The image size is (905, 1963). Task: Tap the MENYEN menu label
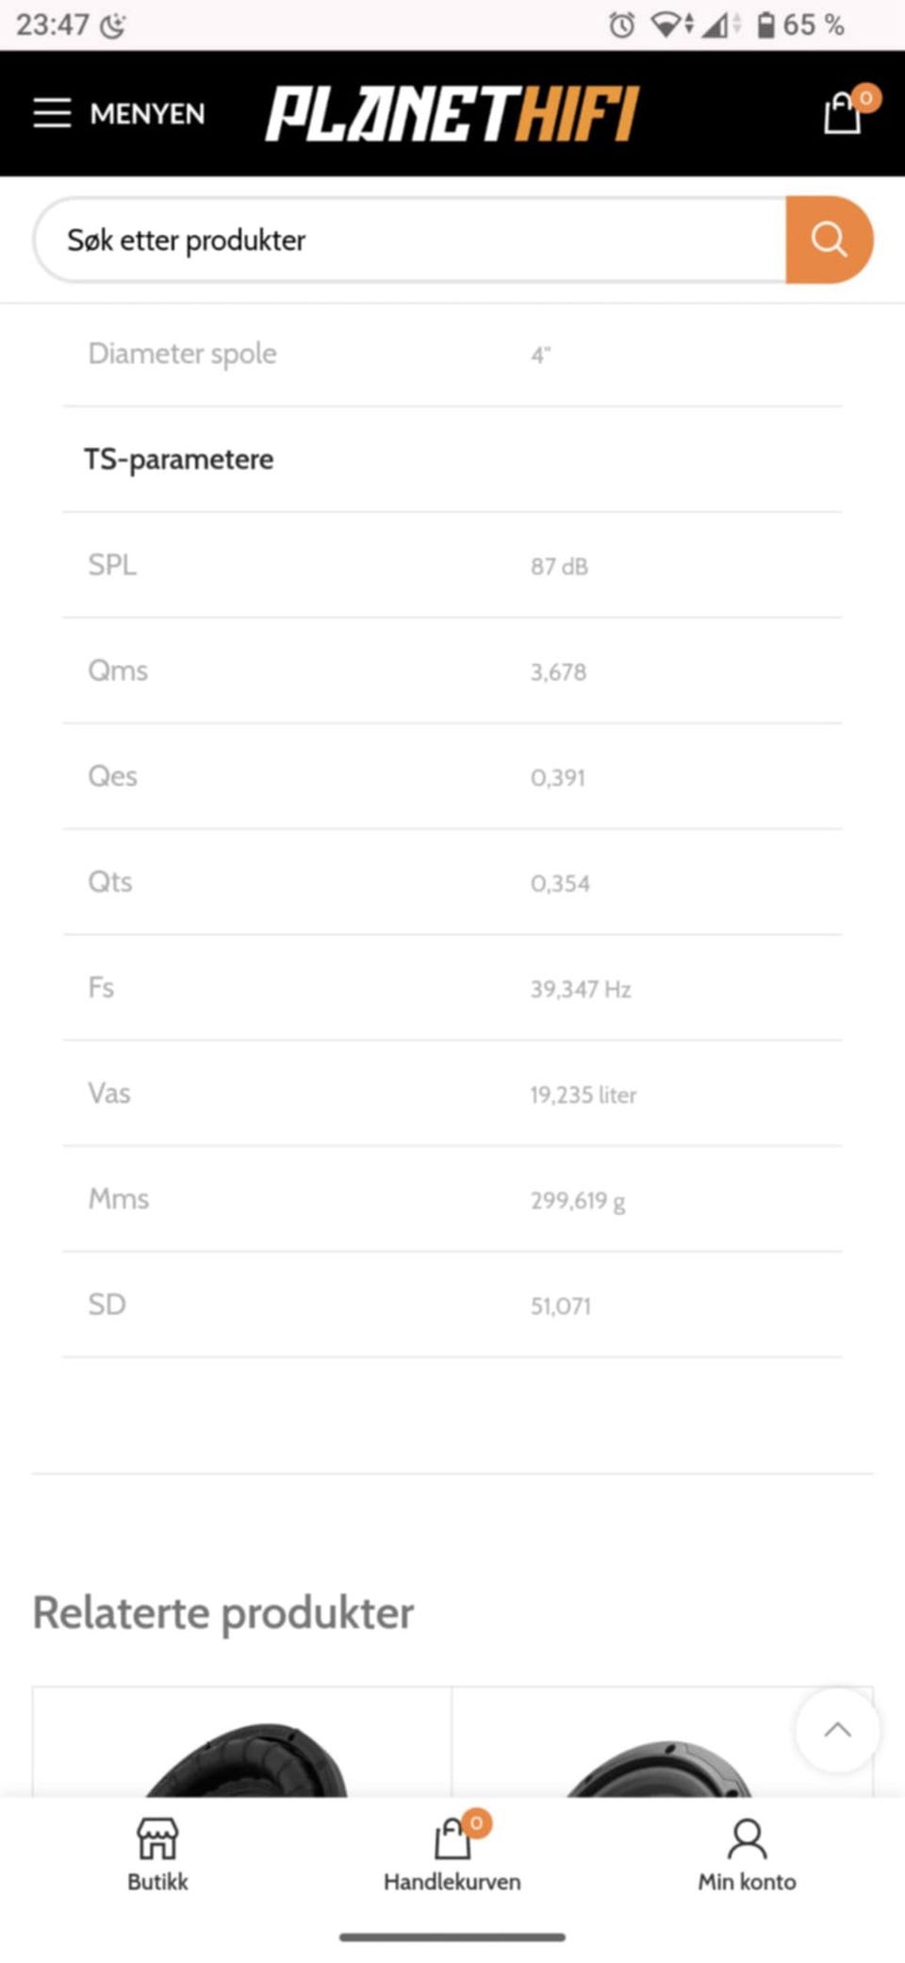tap(147, 114)
